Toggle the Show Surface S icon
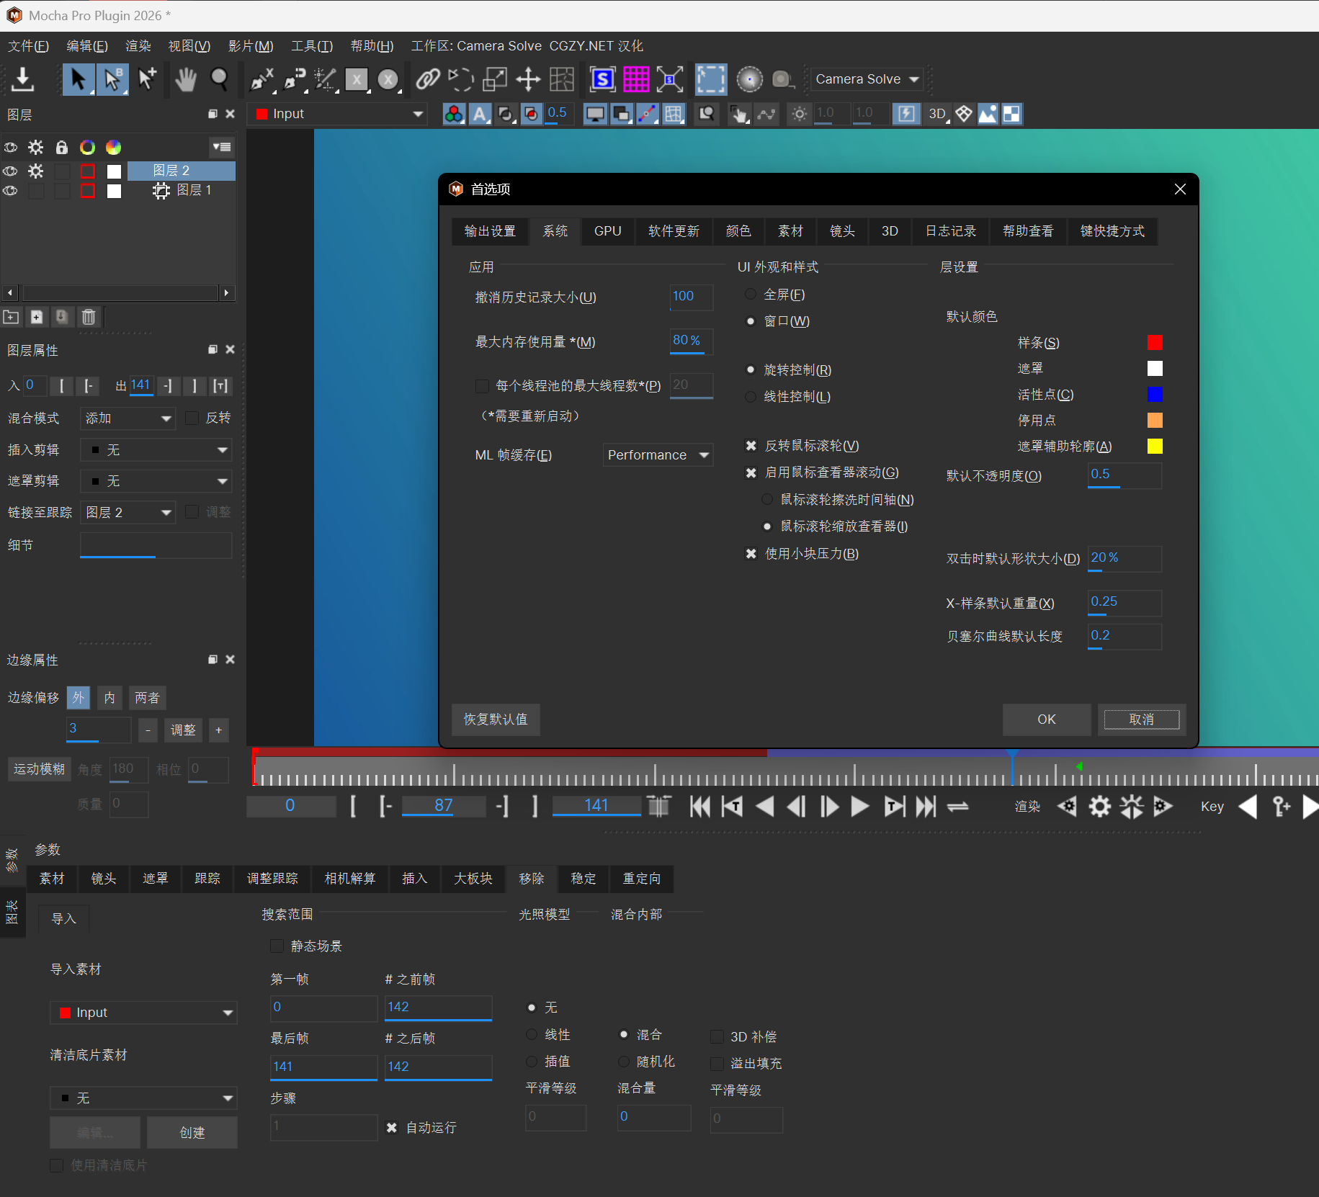 (x=602, y=79)
